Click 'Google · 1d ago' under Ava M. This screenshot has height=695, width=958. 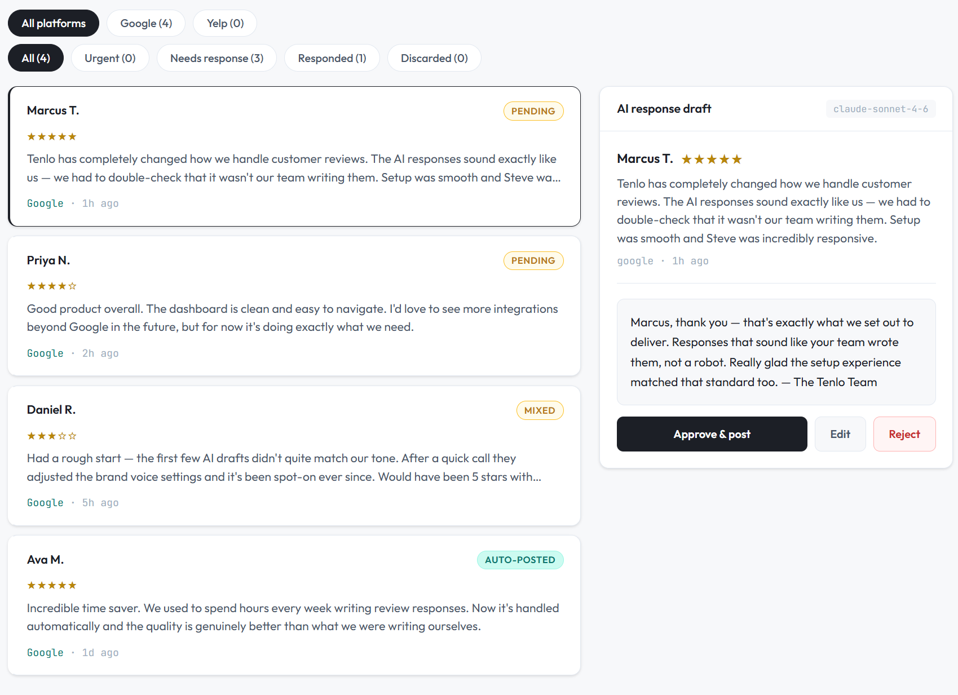point(73,653)
